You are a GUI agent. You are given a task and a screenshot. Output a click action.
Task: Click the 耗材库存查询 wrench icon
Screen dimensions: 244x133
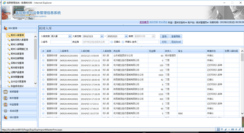point(9,68)
